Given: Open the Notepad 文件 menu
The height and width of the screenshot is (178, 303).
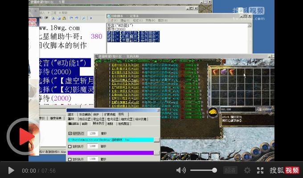Looking at the screenshot, I should point(112,20).
